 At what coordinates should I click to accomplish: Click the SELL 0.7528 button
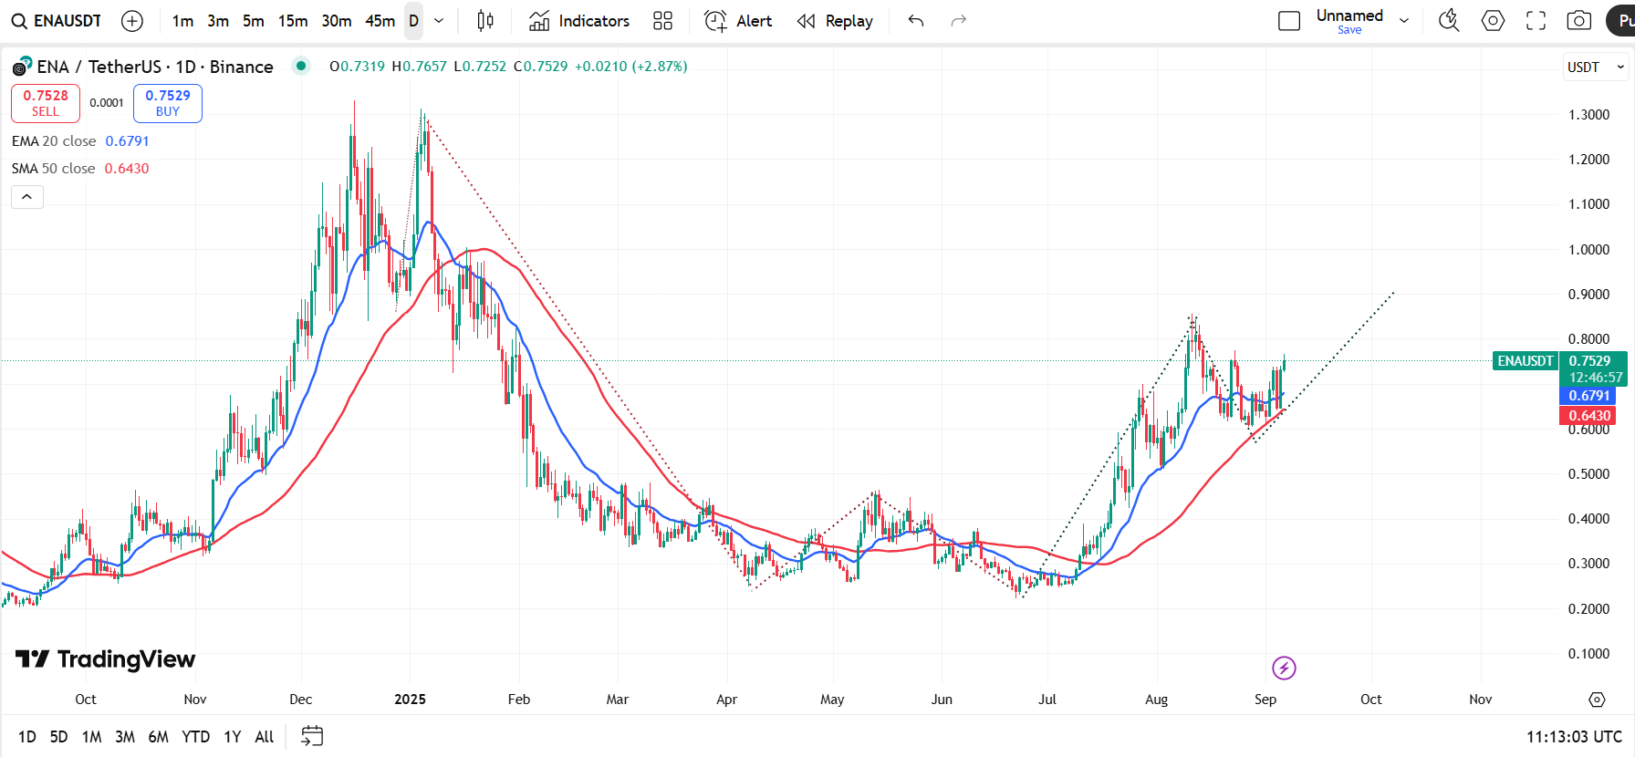pyautogui.click(x=46, y=103)
